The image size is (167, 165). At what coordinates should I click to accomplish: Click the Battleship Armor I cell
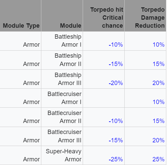click(62, 41)
